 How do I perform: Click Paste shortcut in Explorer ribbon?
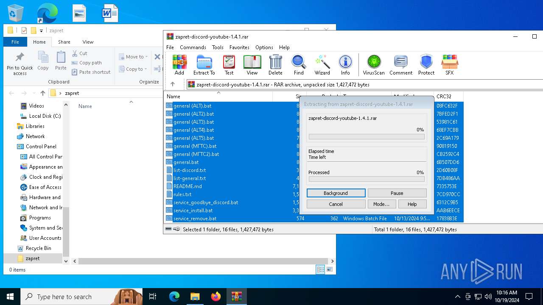pyautogui.click(x=91, y=72)
